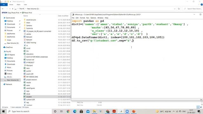
Task: Open the Format menu in IDLE
Action: (82, 18)
